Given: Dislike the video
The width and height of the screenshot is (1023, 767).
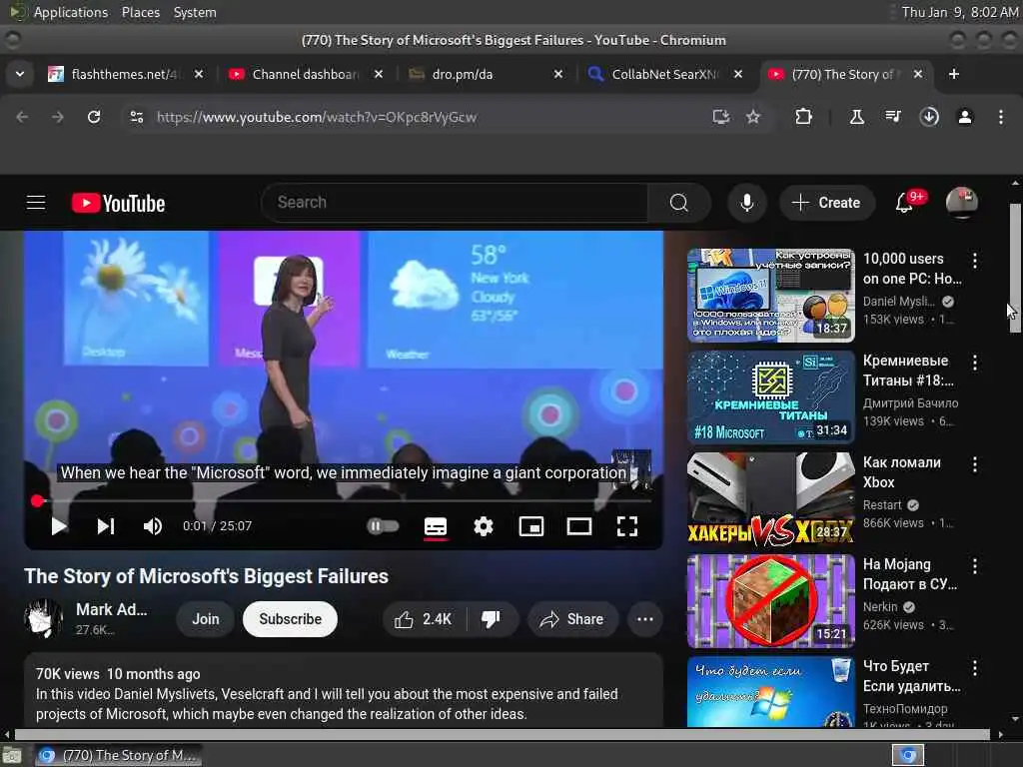Looking at the screenshot, I should coord(492,619).
